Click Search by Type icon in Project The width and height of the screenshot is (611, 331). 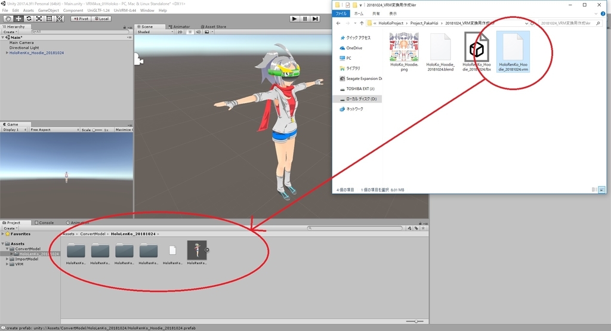coord(409,228)
